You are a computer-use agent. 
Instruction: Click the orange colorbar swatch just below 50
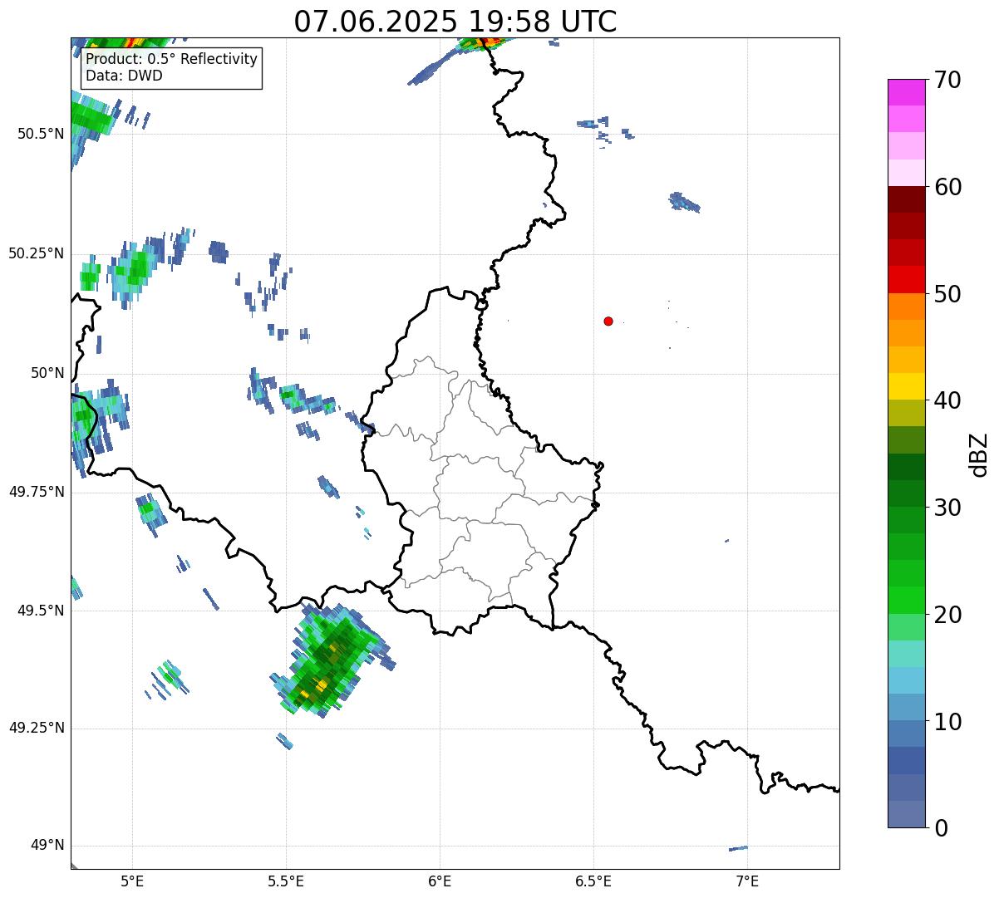[x=906, y=307]
